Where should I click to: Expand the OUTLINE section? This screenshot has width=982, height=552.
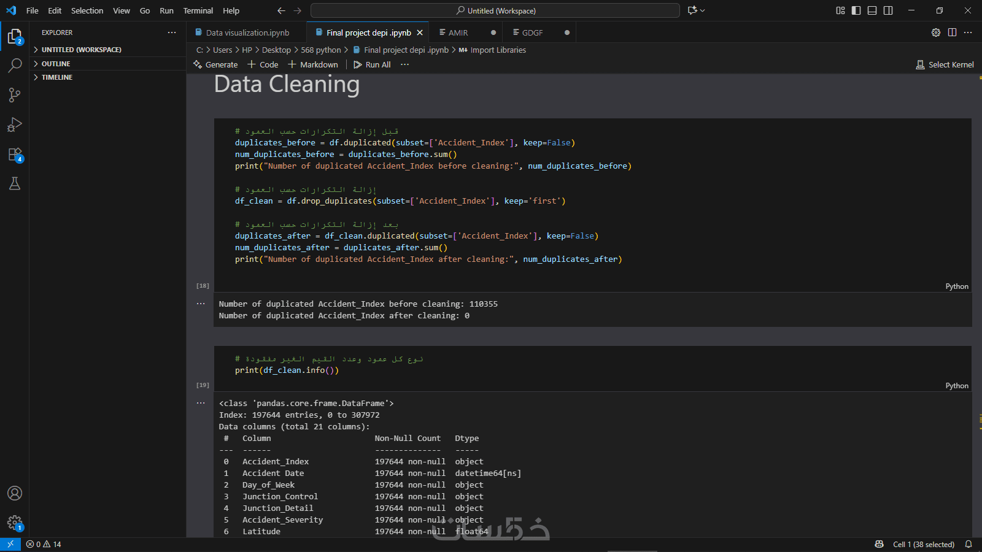click(56, 64)
